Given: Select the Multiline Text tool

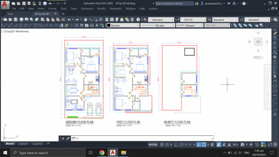Looking at the screenshot, I should coord(97,25).
